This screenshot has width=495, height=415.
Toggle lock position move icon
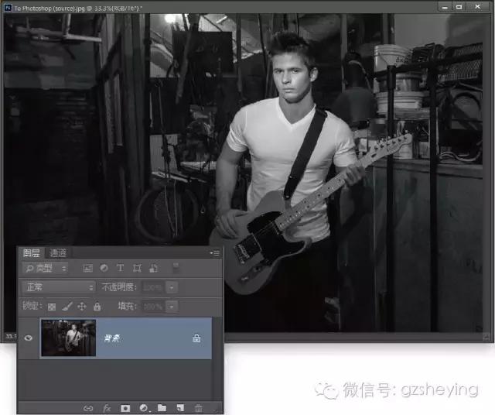tap(82, 307)
